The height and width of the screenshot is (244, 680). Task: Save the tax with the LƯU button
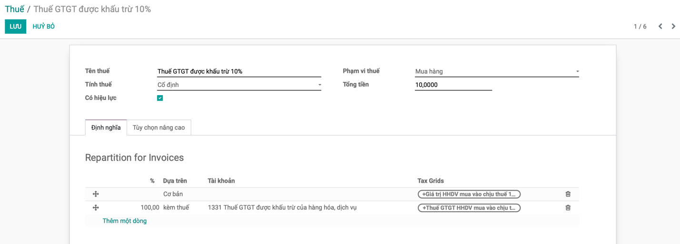15,27
